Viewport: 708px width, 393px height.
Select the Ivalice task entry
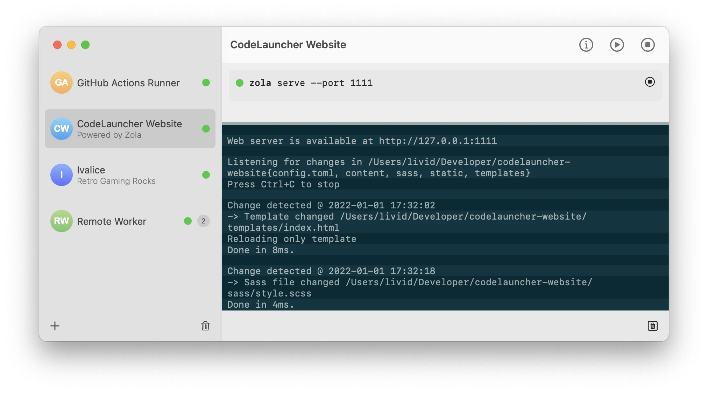[x=115, y=175]
